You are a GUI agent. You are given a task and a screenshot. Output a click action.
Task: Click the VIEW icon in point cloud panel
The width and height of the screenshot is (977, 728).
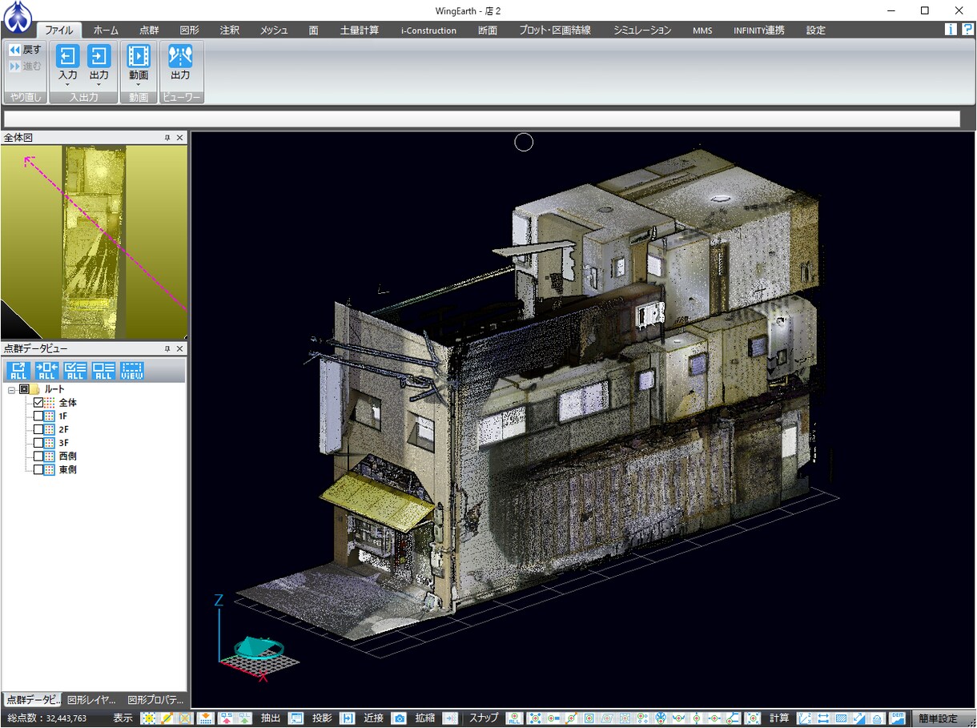(x=132, y=370)
